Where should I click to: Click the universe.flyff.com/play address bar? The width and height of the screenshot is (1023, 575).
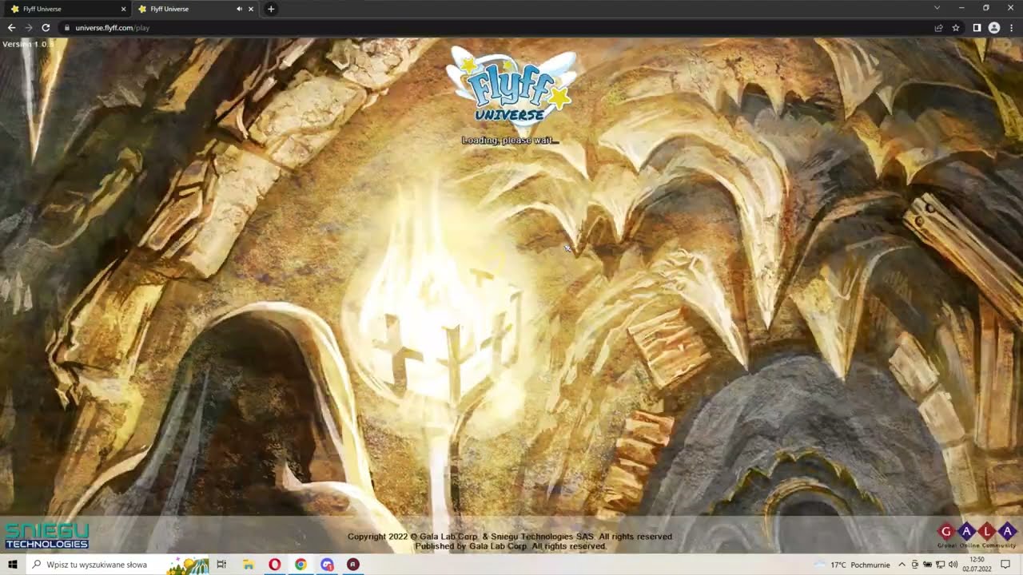(x=496, y=27)
